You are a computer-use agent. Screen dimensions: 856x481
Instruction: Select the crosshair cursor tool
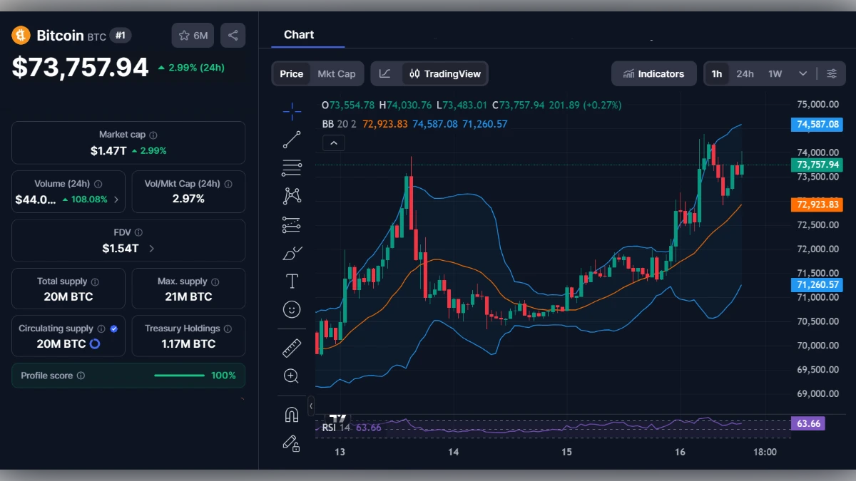[292, 110]
